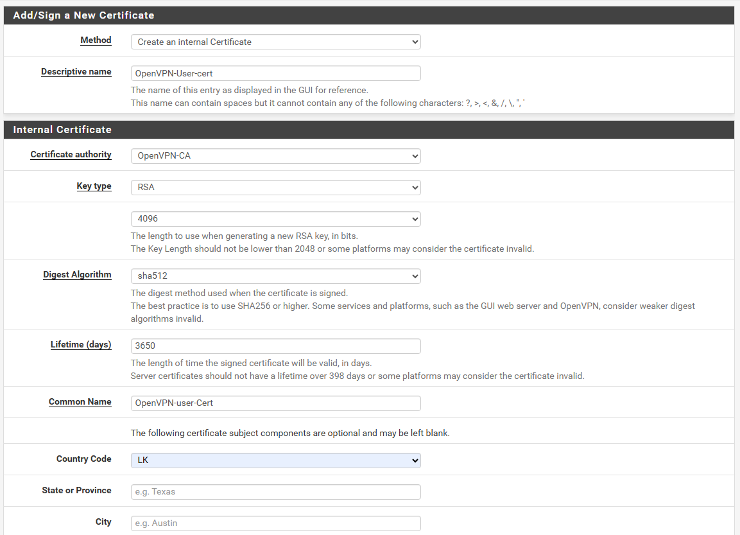Click the Internal Certificate section heading

point(62,129)
